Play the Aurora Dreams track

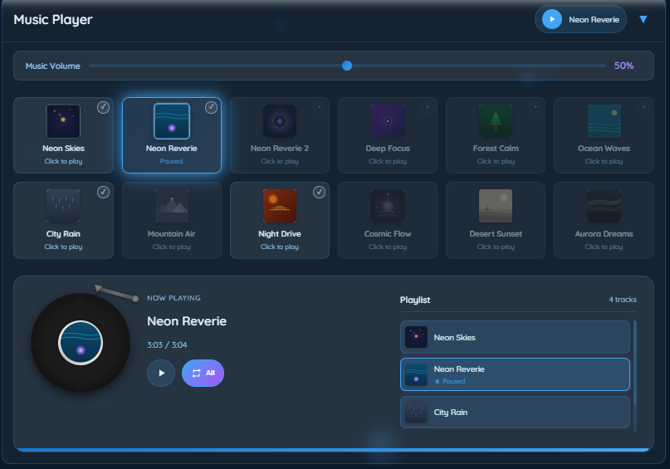(604, 220)
